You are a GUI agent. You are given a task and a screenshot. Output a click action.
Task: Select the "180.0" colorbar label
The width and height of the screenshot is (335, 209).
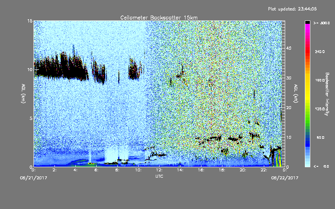click(320, 80)
